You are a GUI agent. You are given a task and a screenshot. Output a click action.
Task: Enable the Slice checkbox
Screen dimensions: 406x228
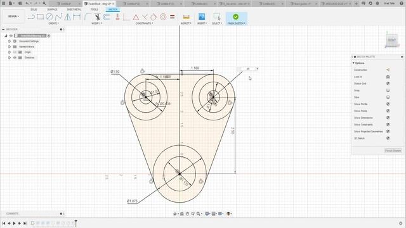pos(388,97)
